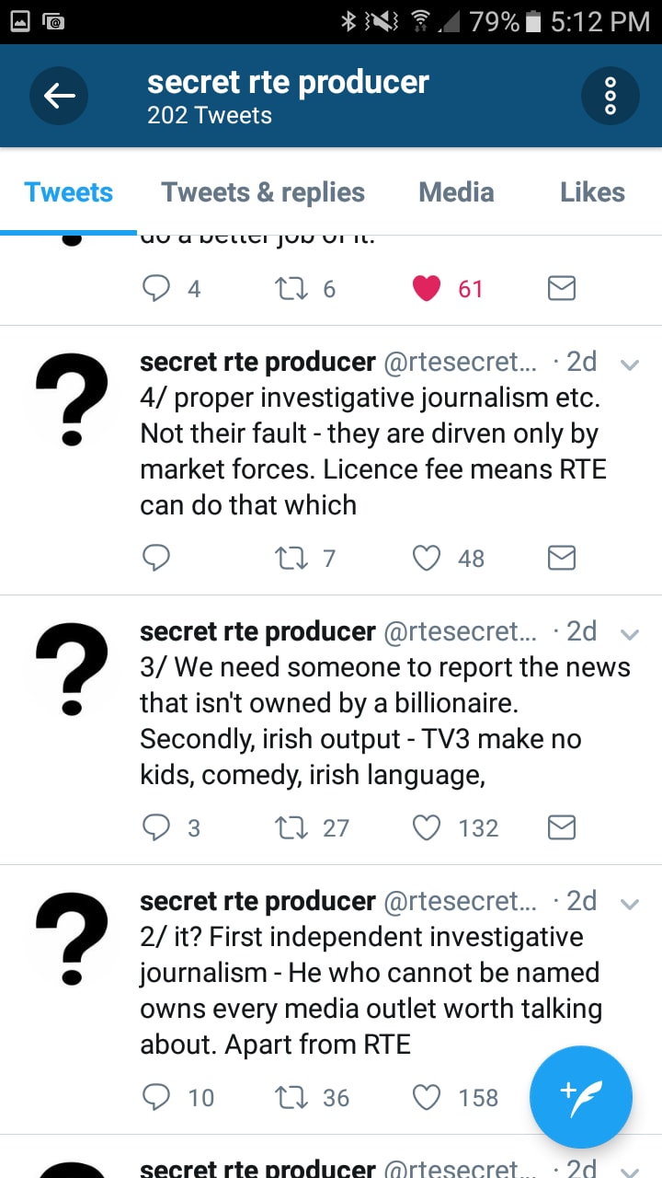
Task: Open the tweet text starting with 2/ it?
Action: [x=371, y=990]
